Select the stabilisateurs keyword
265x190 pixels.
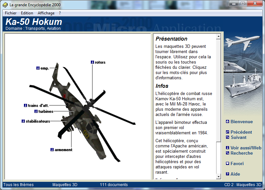(38, 121)
